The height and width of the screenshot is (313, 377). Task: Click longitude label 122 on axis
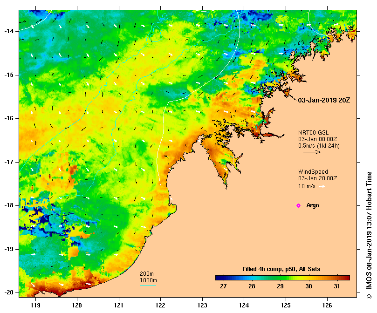(x=161, y=306)
